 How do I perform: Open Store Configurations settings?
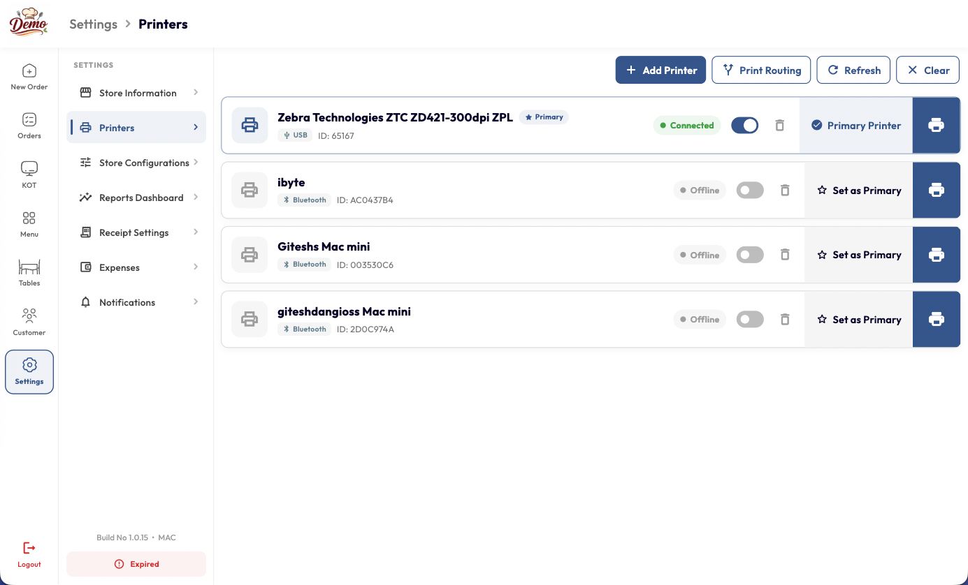pyautogui.click(x=136, y=163)
